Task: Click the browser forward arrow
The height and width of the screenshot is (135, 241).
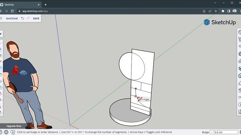Action: 6,11
